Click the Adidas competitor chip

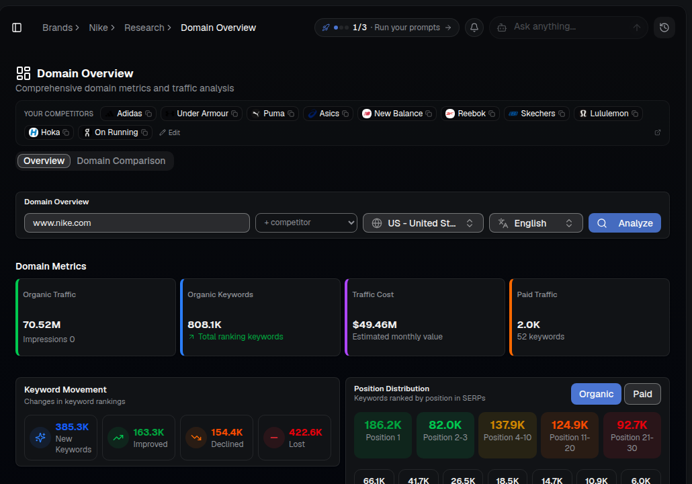(x=128, y=114)
